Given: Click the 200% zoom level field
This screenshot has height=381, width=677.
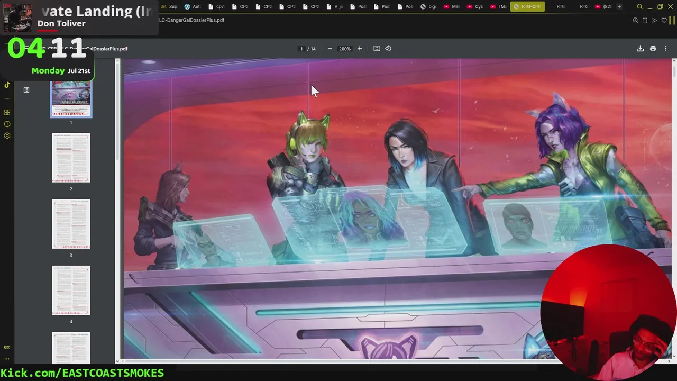Looking at the screenshot, I should coord(345,49).
